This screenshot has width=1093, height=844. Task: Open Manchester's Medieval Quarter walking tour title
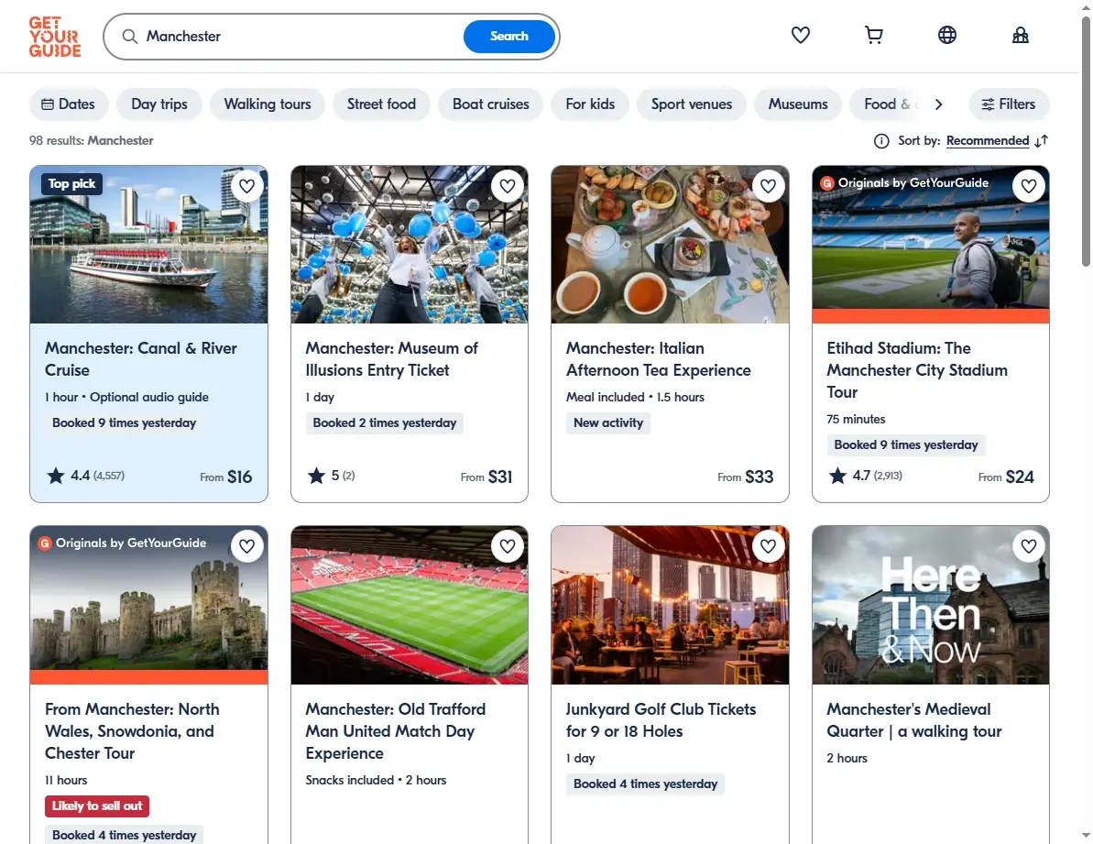[913, 720]
